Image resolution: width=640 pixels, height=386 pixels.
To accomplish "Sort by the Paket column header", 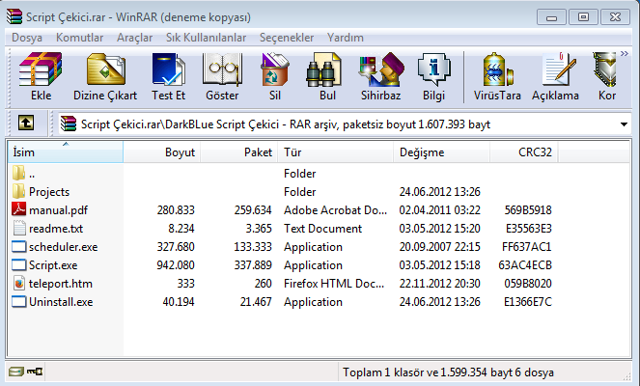I will coord(239,152).
